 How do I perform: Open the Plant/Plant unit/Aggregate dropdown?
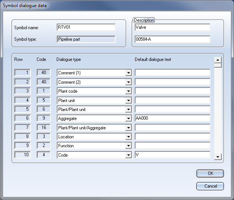128,128
